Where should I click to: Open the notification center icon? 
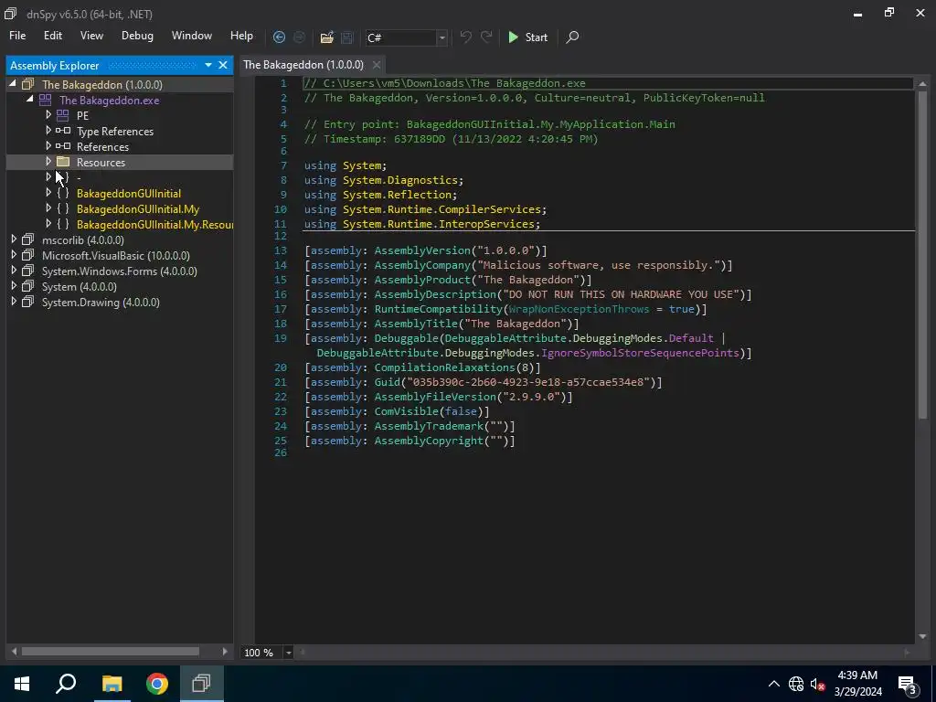pos(908,684)
